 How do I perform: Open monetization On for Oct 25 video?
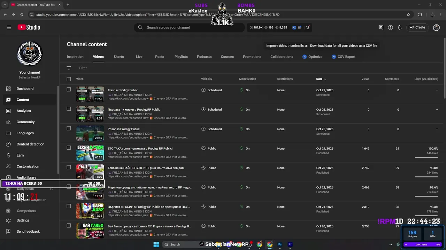[x=245, y=129]
